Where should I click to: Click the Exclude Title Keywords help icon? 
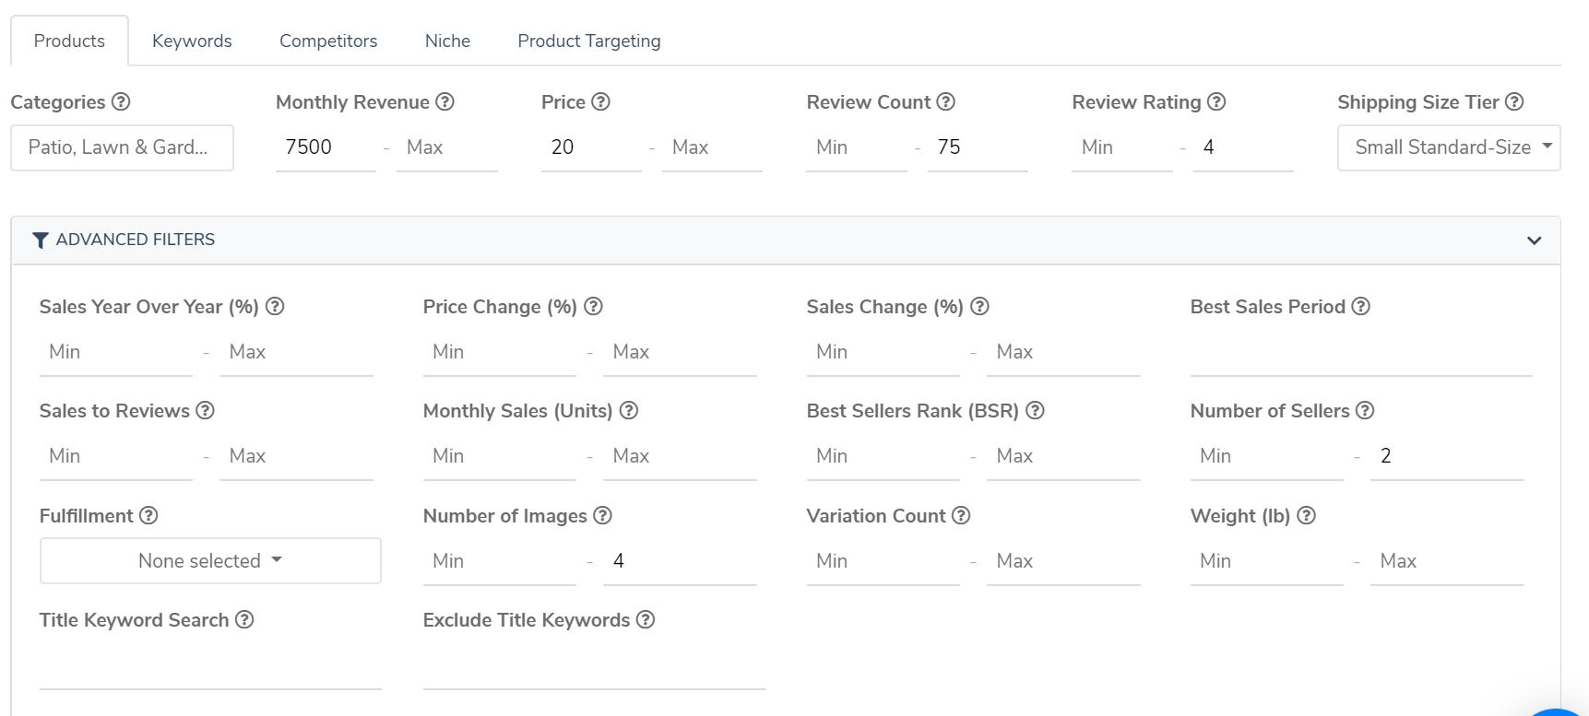coord(646,620)
